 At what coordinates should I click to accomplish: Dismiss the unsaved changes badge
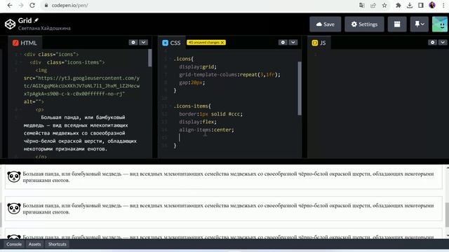[222, 42]
